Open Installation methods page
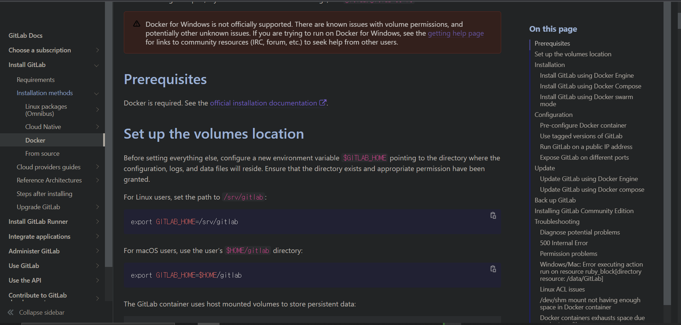The height and width of the screenshot is (325, 681). click(x=45, y=93)
